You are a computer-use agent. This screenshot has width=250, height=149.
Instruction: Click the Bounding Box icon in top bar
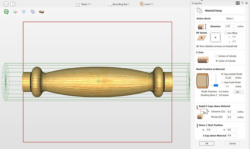(110, 4)
